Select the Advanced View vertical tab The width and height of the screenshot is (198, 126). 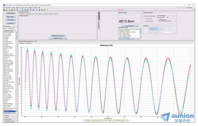click(99, 16)
